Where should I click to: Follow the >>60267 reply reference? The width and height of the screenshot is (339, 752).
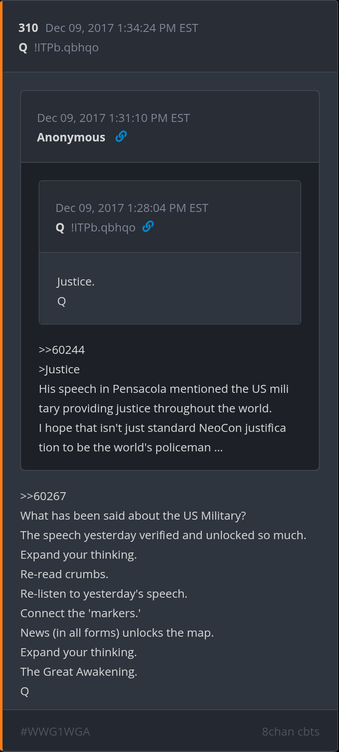43,496
